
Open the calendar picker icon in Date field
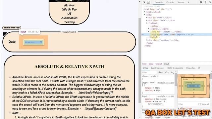[41, 42]
